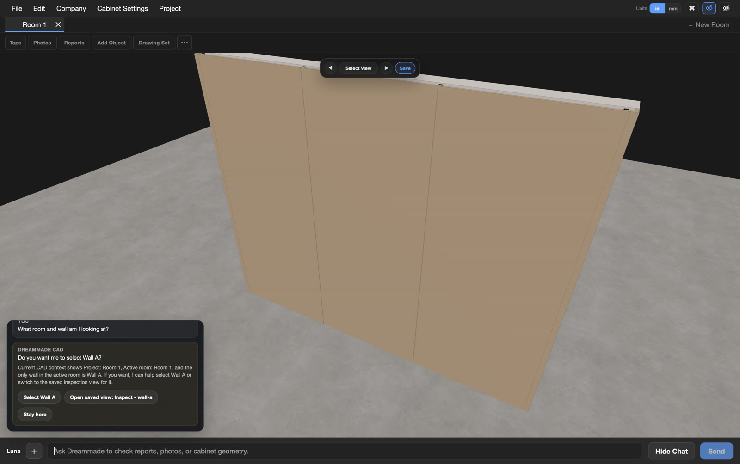
Task: Add a New Room
Action: 709,25
